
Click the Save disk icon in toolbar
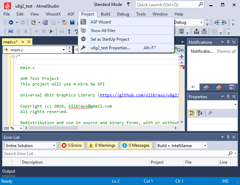point(72,22)
